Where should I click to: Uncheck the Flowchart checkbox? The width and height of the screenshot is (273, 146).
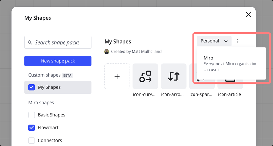(x=32, y=128)
